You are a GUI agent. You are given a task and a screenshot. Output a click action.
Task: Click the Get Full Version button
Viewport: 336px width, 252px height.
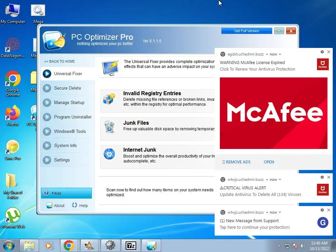click(x=247, y=31)
